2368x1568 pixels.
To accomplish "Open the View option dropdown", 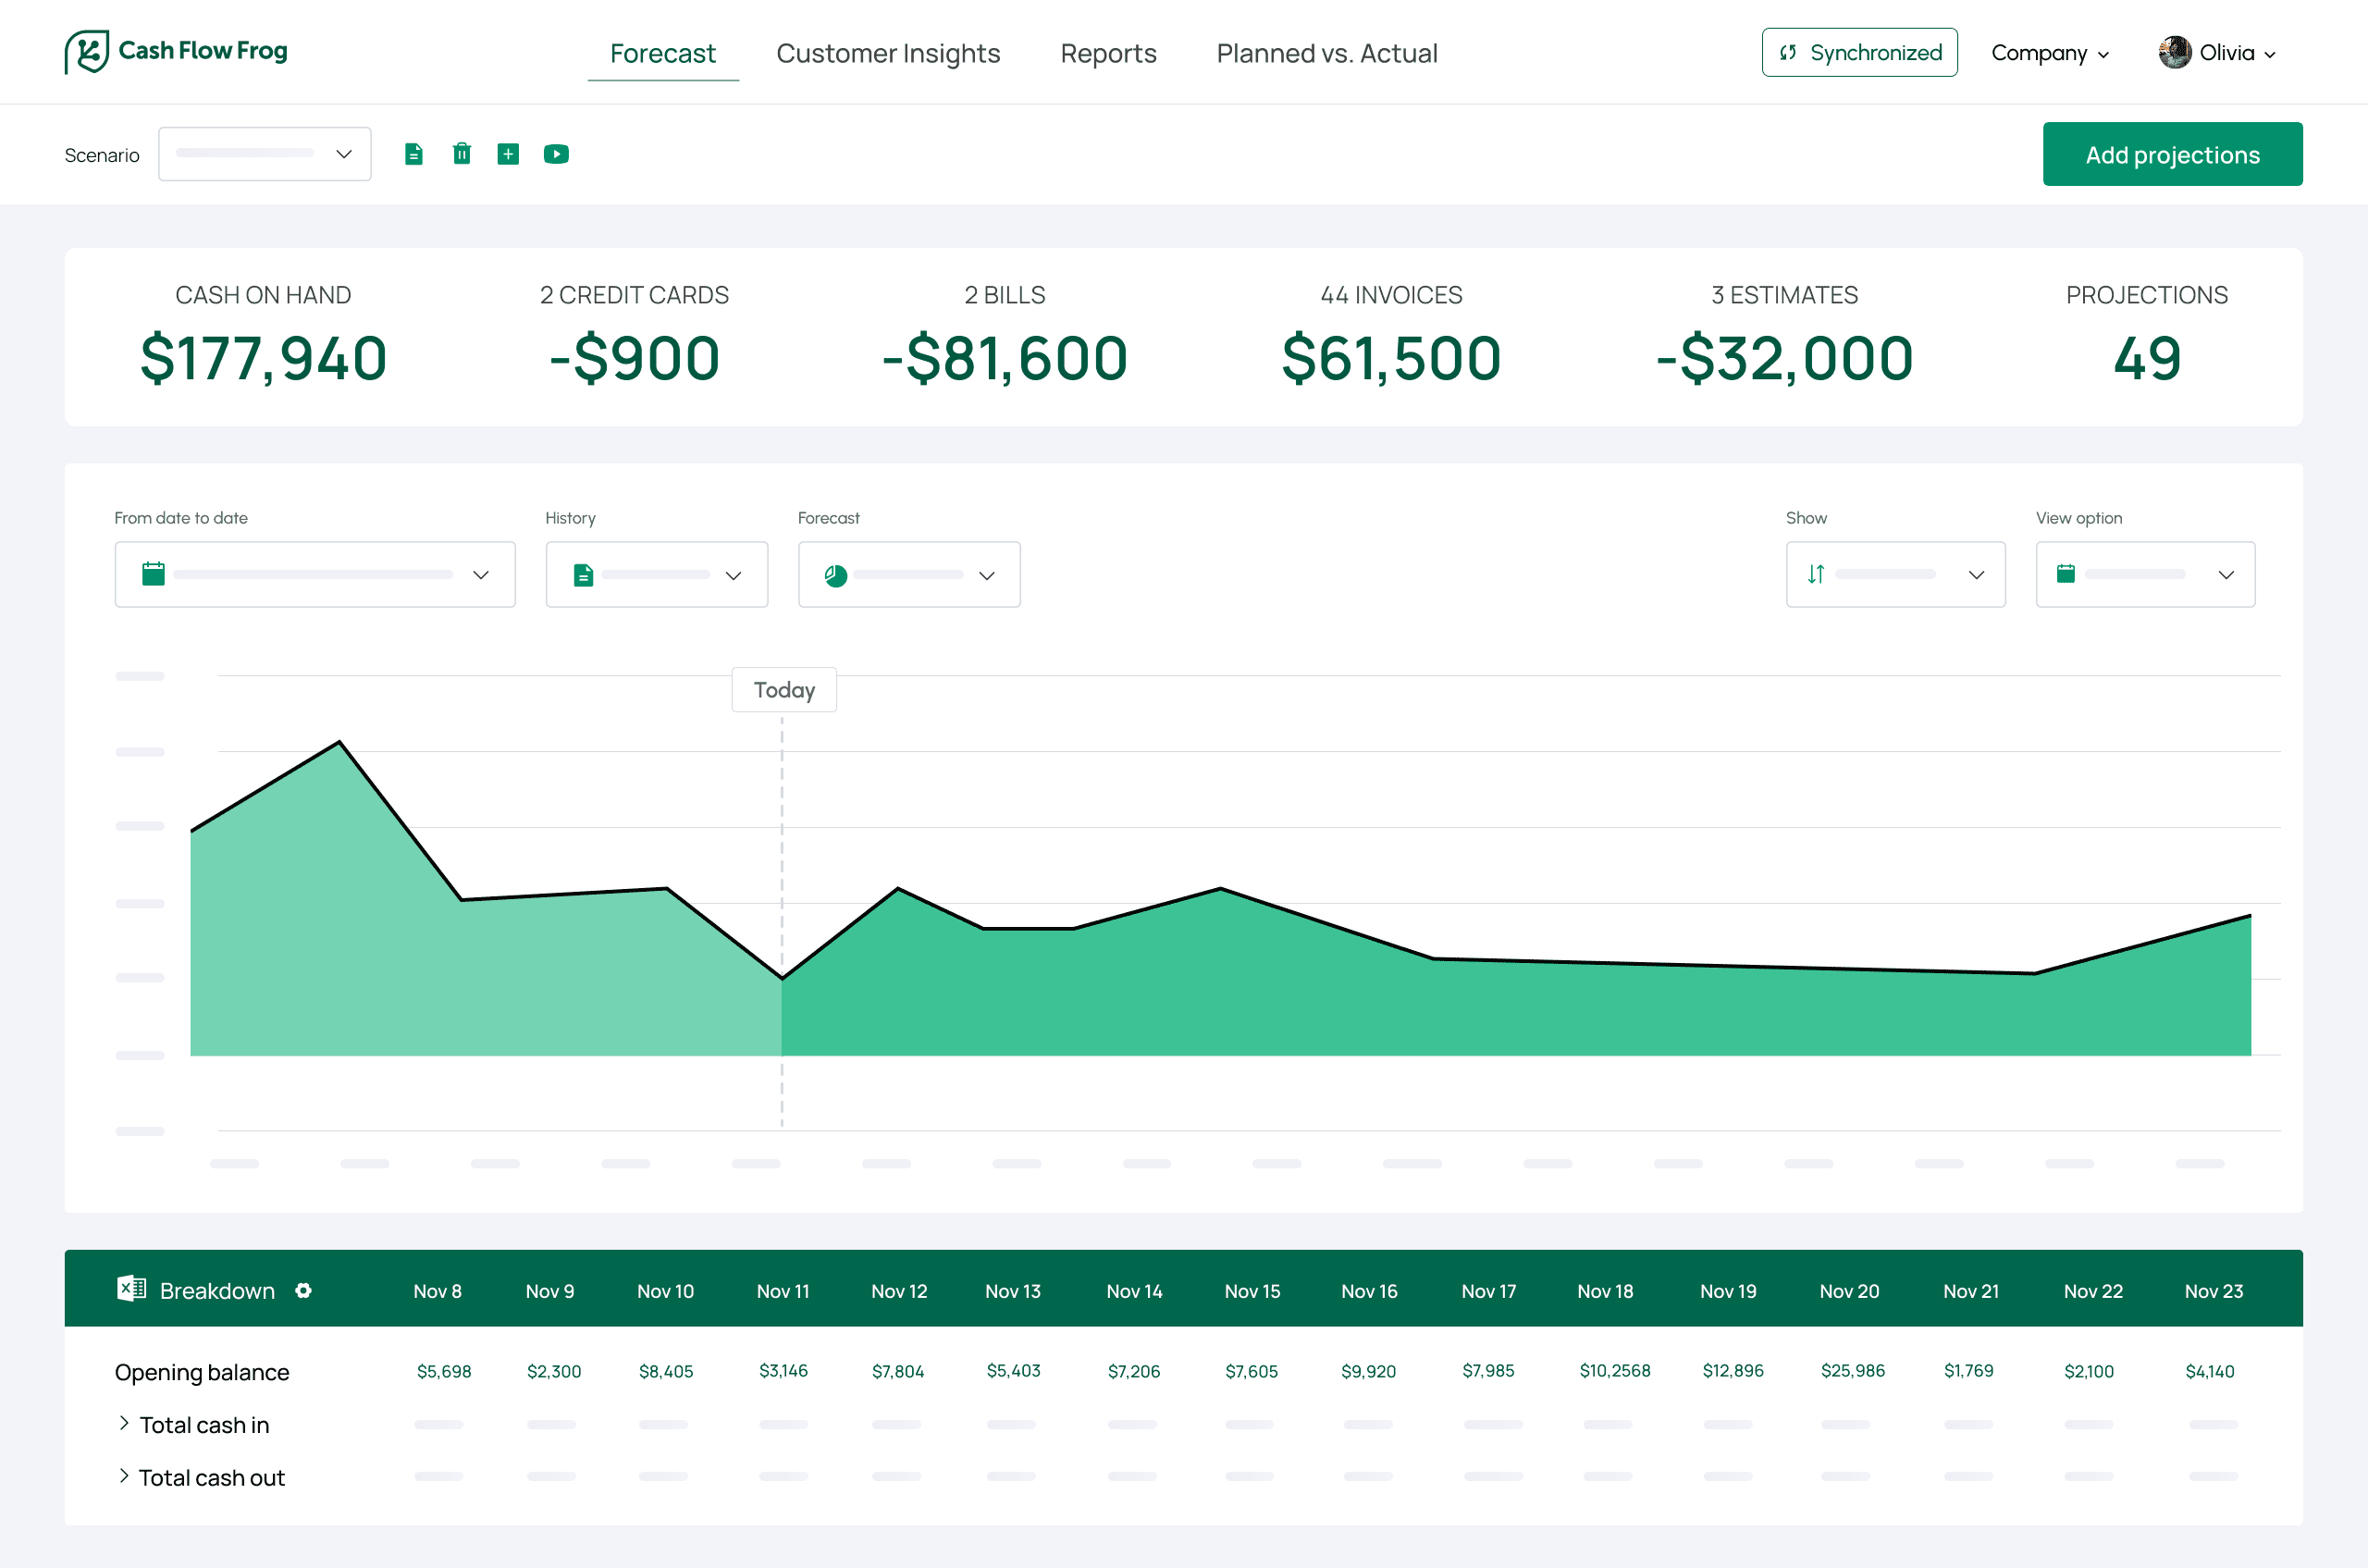I will click(2144, 574).
